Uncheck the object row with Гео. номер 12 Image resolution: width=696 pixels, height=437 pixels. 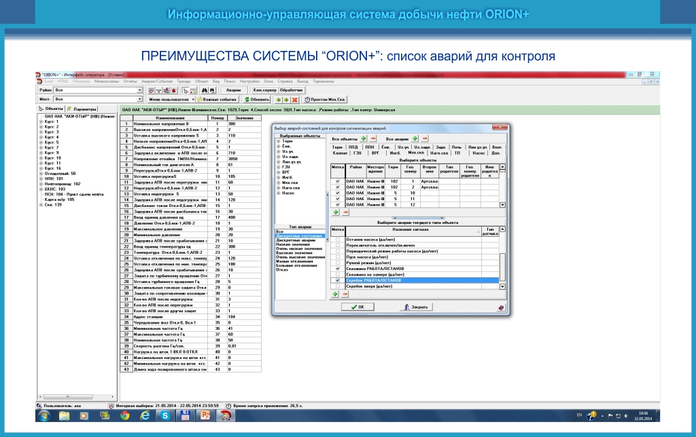pos(338,204)
